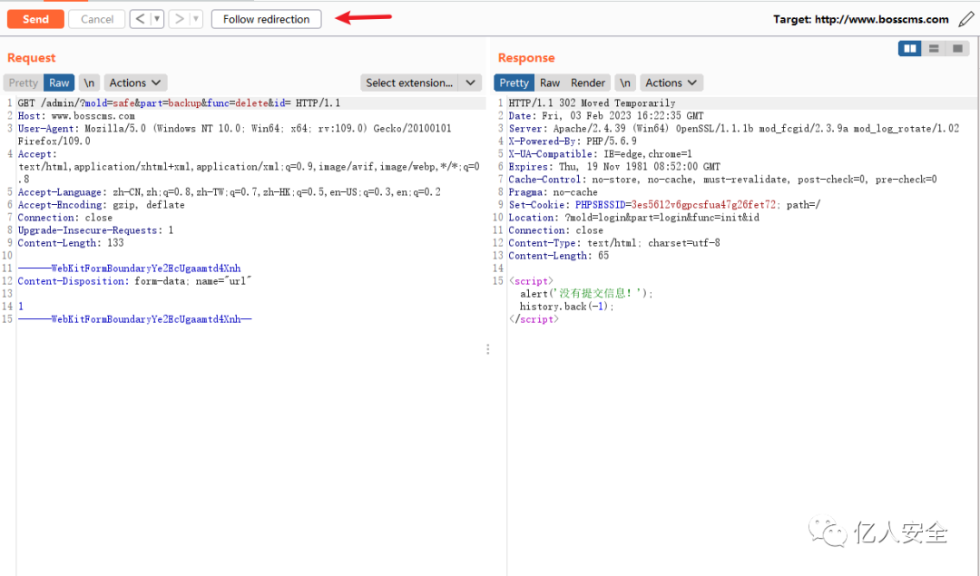Open history dropdown beside the back arrow
The height and width of the screenshot is (576, 980).
tap(157, 19)
